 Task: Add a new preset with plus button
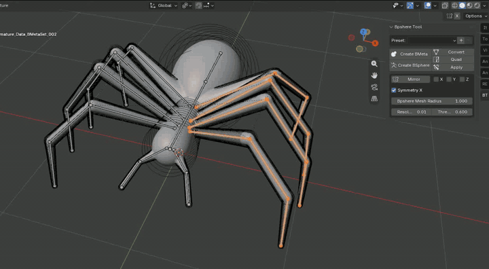click(x=461, y=40)
